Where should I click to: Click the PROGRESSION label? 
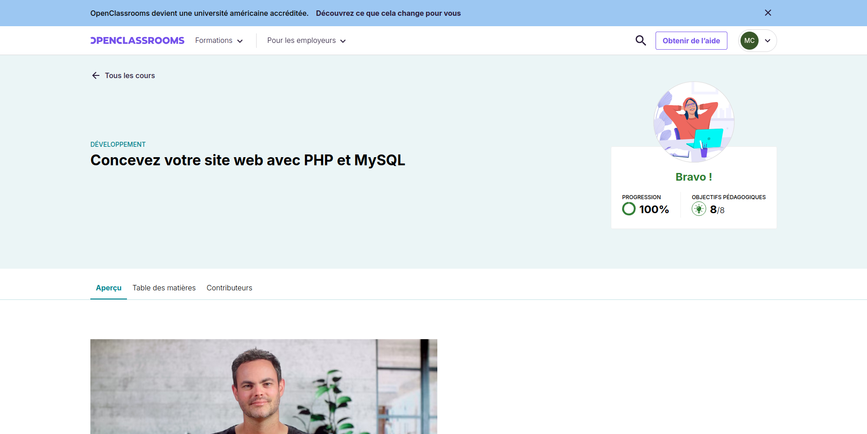641,197
